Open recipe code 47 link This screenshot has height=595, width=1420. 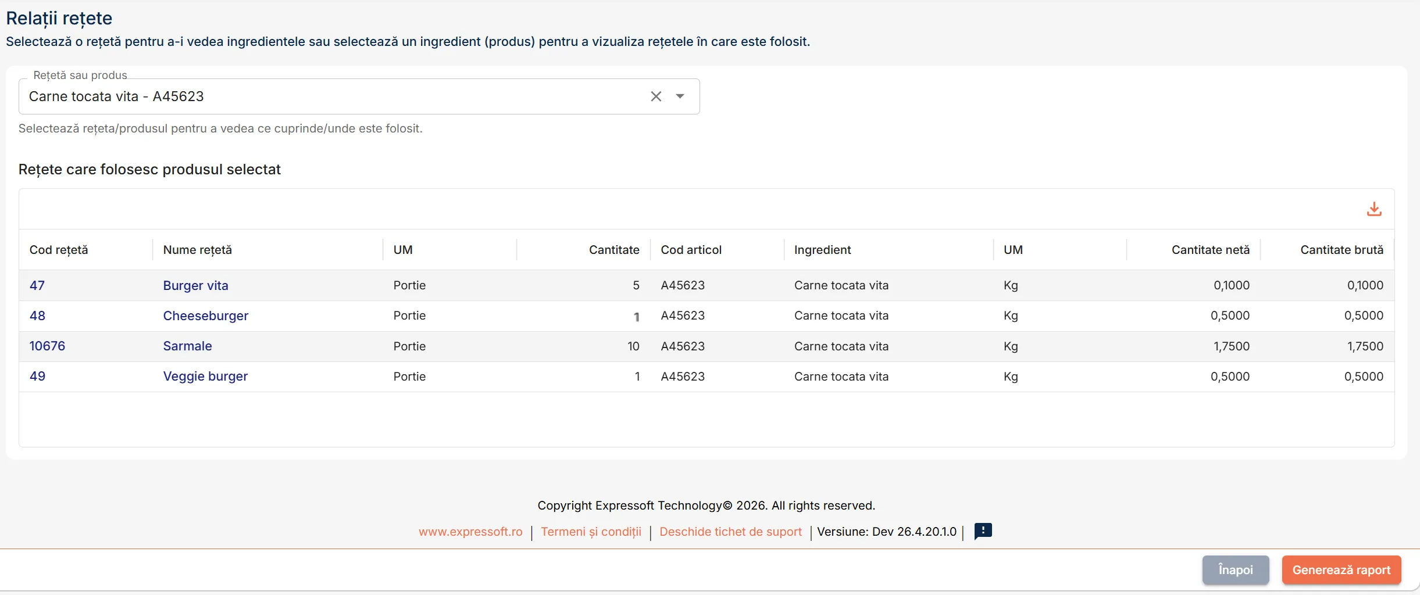coord(37,285)
